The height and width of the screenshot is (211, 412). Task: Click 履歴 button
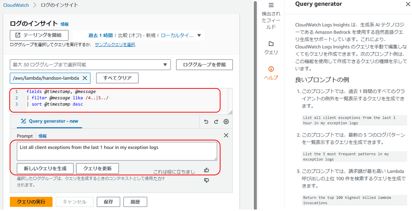tap(135, 202)
